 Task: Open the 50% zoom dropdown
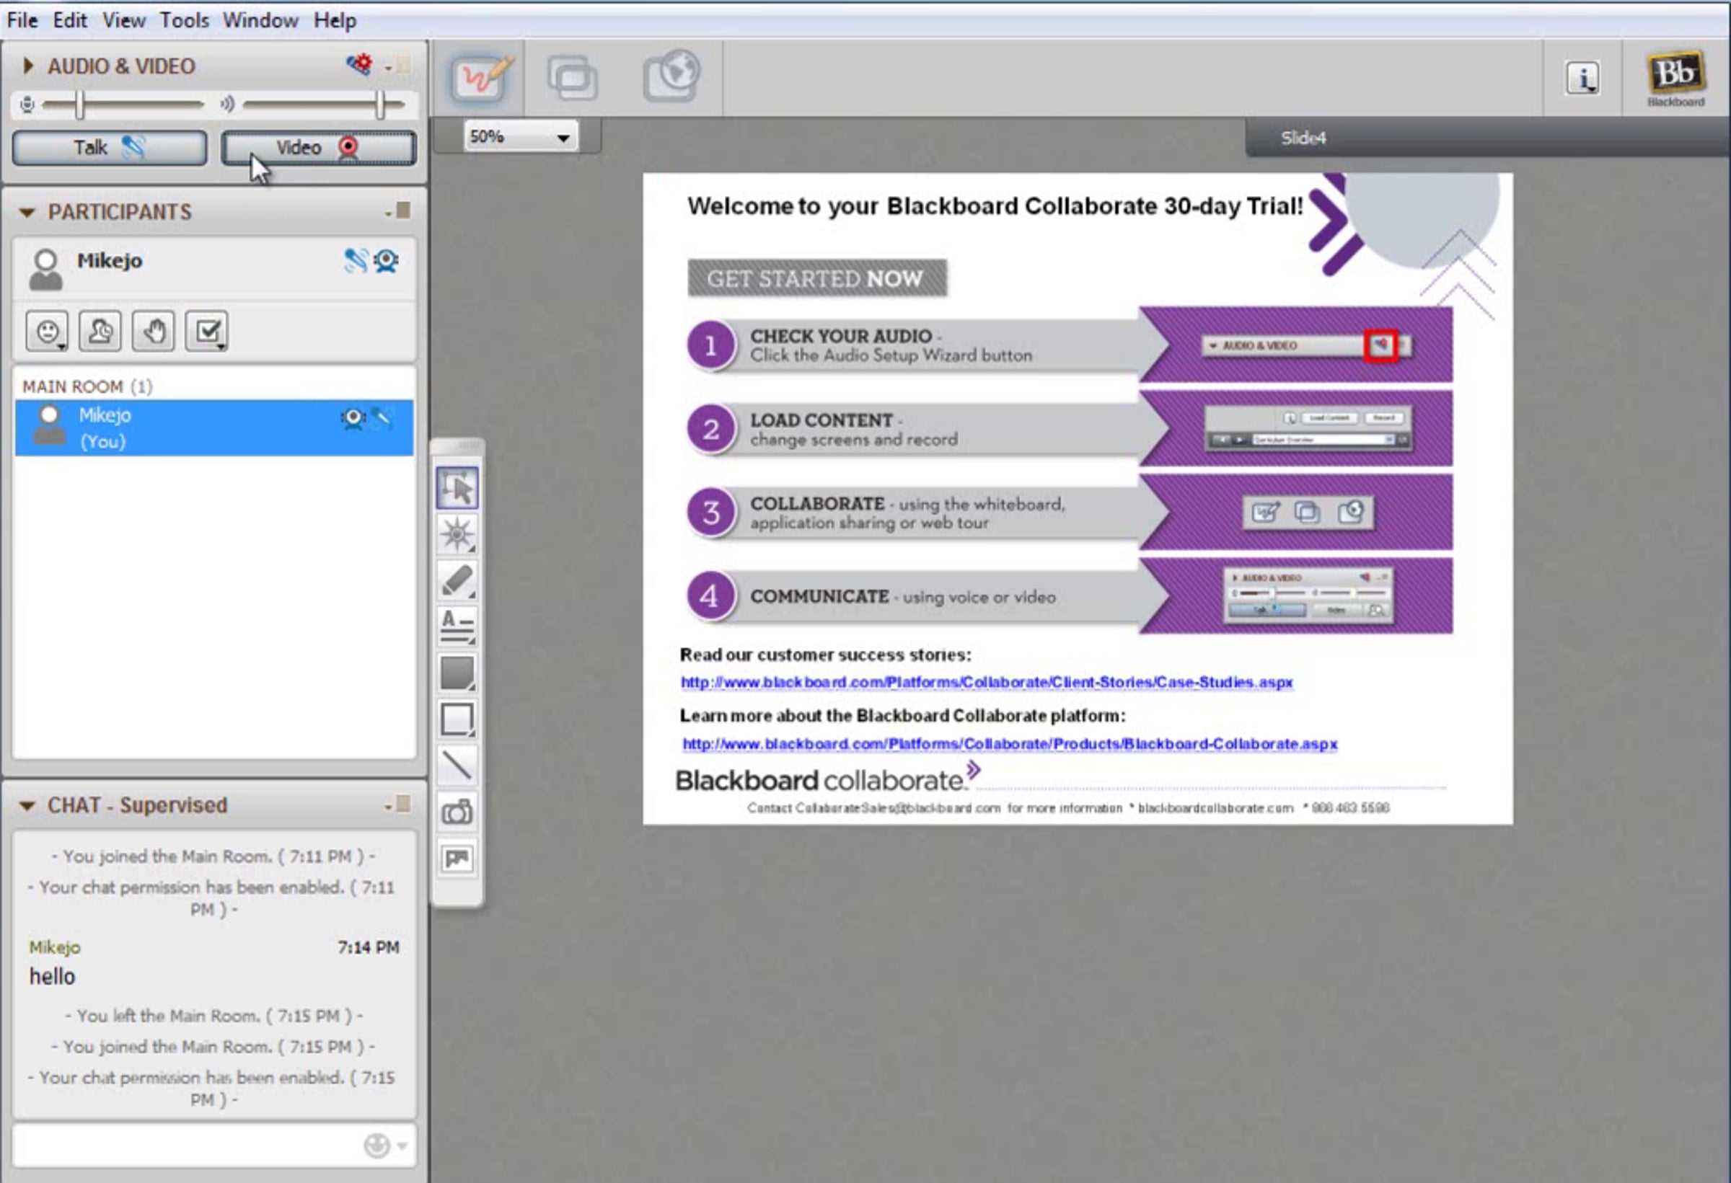(x=521, y=137)
